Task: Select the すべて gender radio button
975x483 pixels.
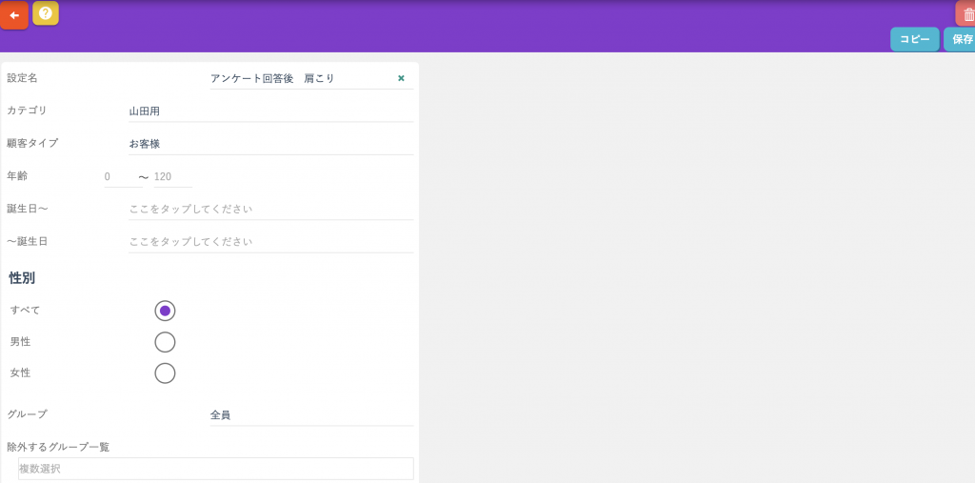Action: click(165, 311)
